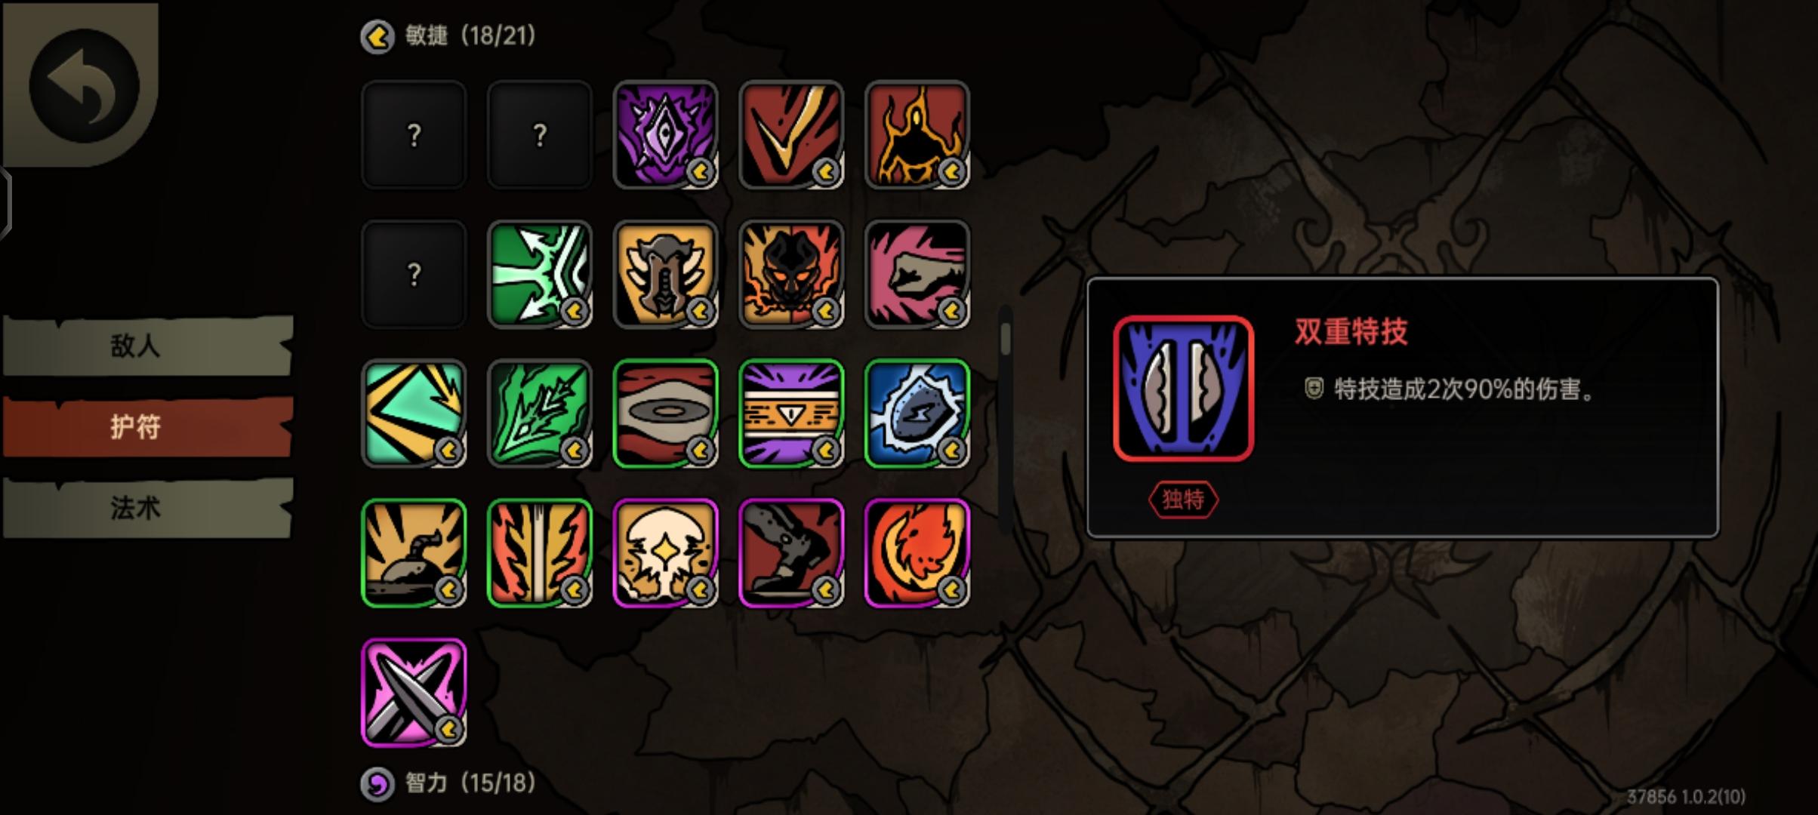Screen dimensions: 1818x815
Task: Pick the green arrows burst amulet
Action: [x=539, y=274]
